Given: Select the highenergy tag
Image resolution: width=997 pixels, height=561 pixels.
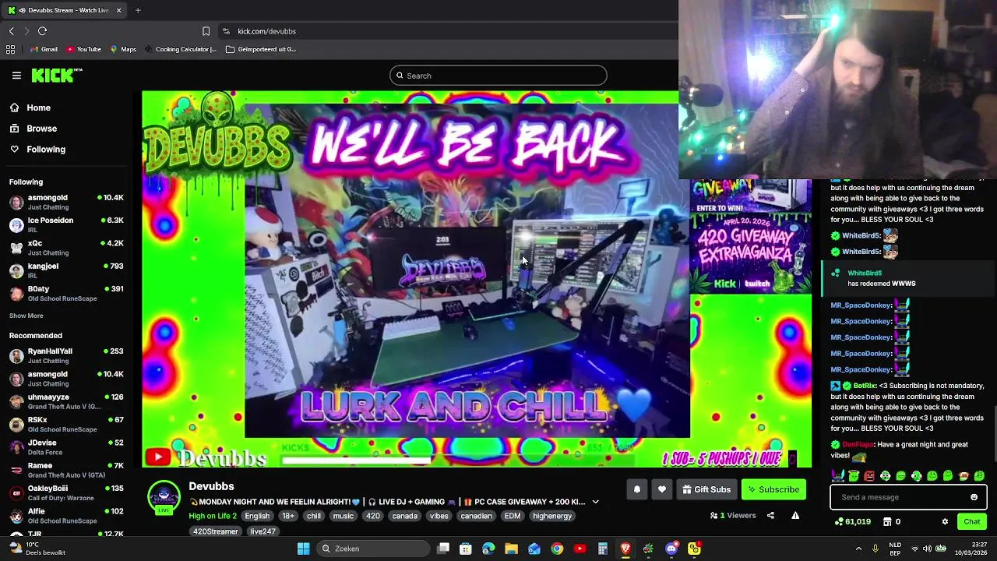Looking at the screenshot, I should click(x=552, y=516).
